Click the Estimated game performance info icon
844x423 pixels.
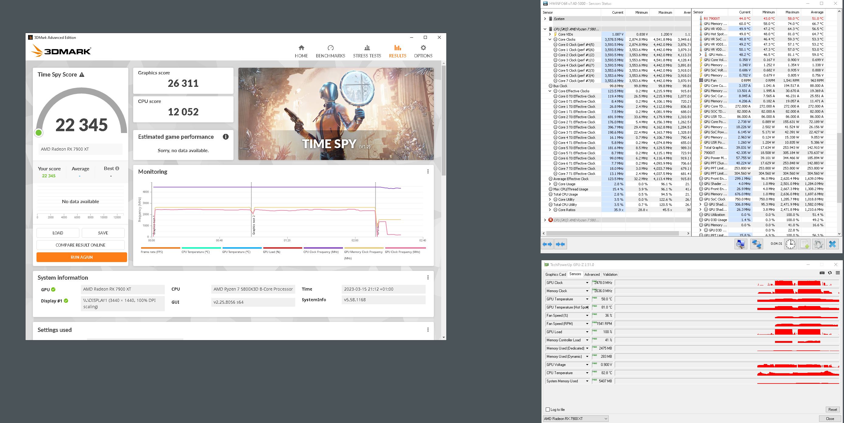point(226,137)
